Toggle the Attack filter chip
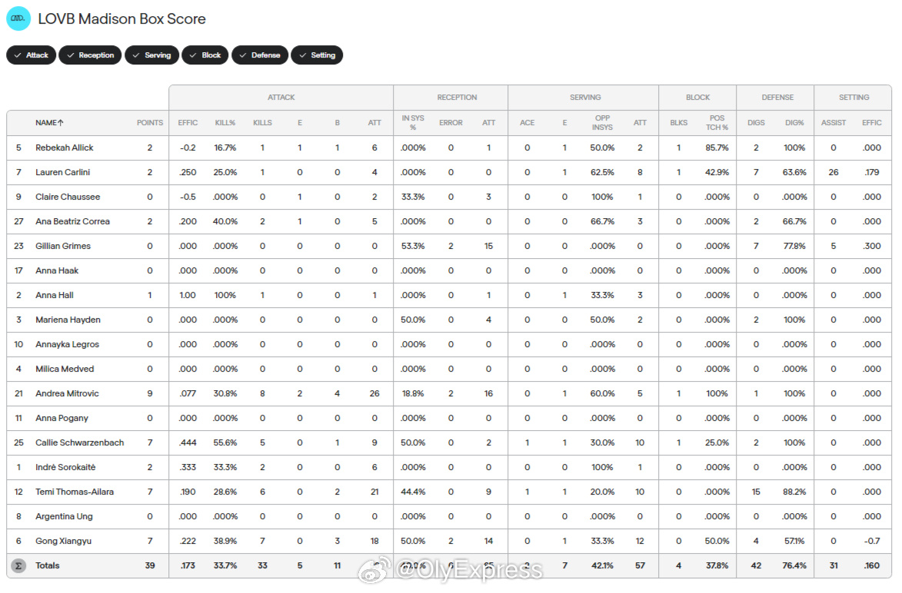The width and height of the screenshot is (902, 593). coord(31,55)
